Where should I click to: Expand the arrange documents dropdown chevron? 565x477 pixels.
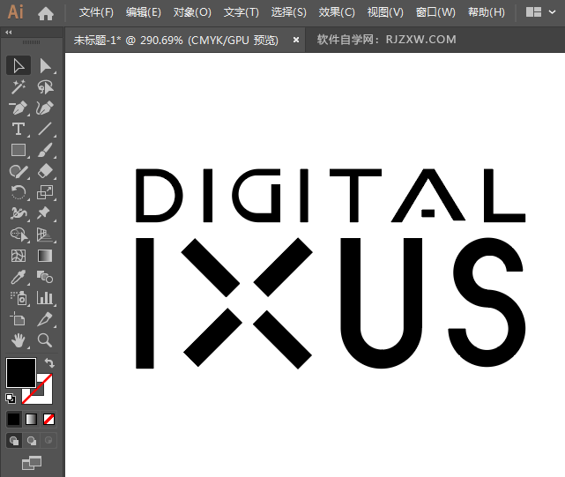point(552,12)
